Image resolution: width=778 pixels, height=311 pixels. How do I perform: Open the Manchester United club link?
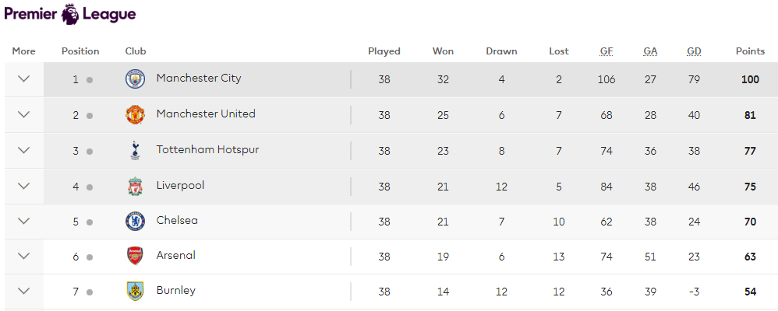coord(206,114)
